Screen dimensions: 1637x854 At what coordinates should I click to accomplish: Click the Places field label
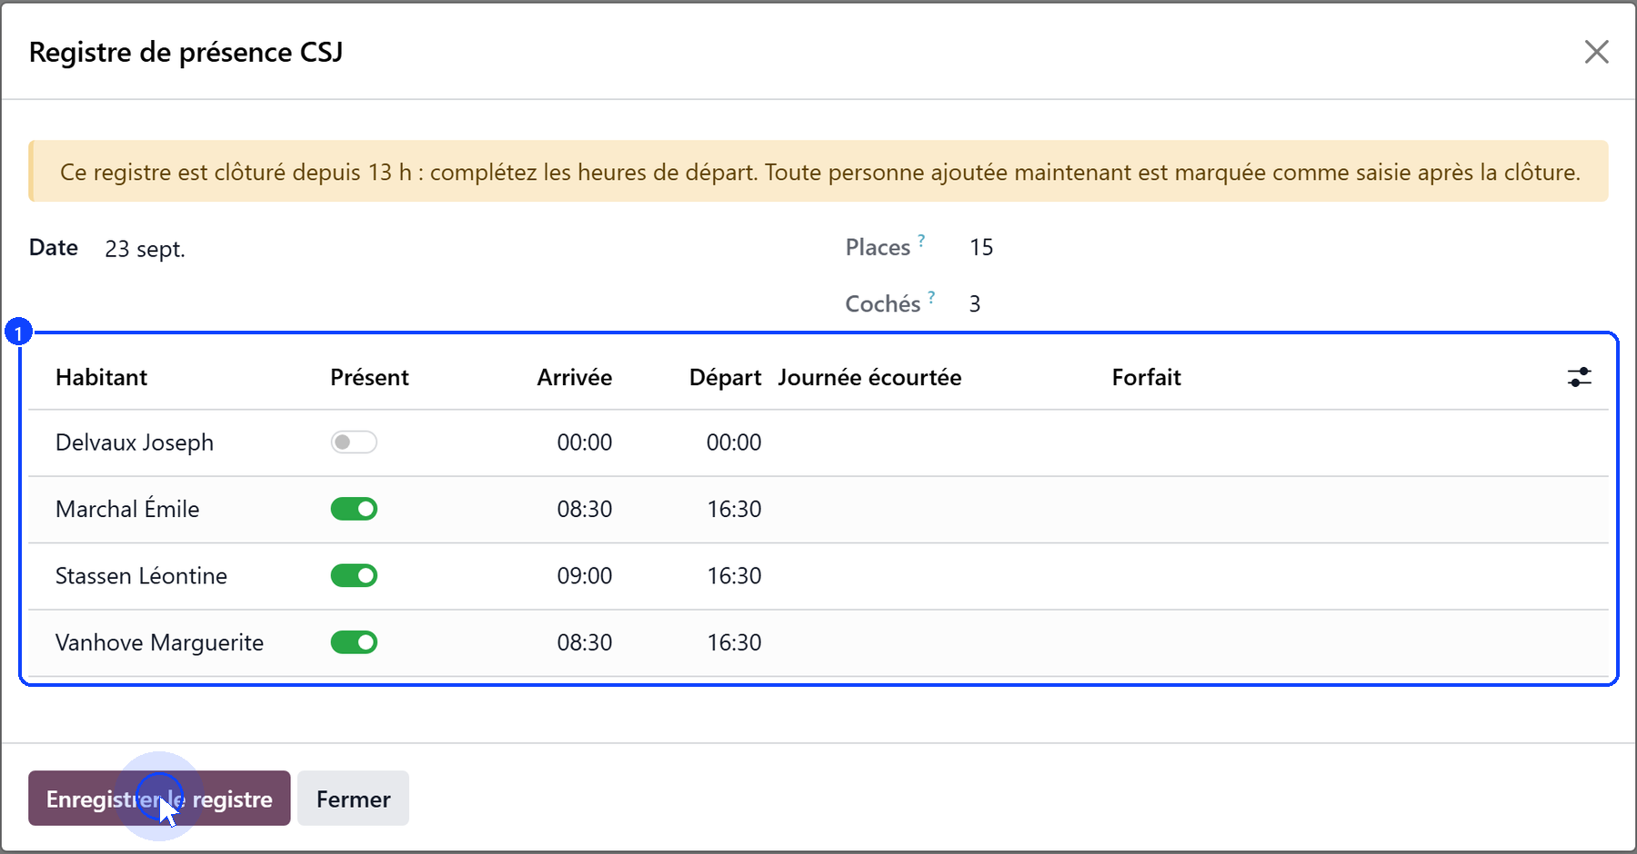click(x=878, y=247)
